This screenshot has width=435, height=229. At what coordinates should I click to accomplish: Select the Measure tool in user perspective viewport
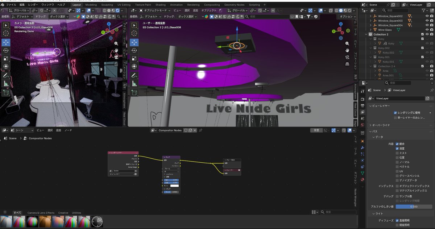point(134,84)
